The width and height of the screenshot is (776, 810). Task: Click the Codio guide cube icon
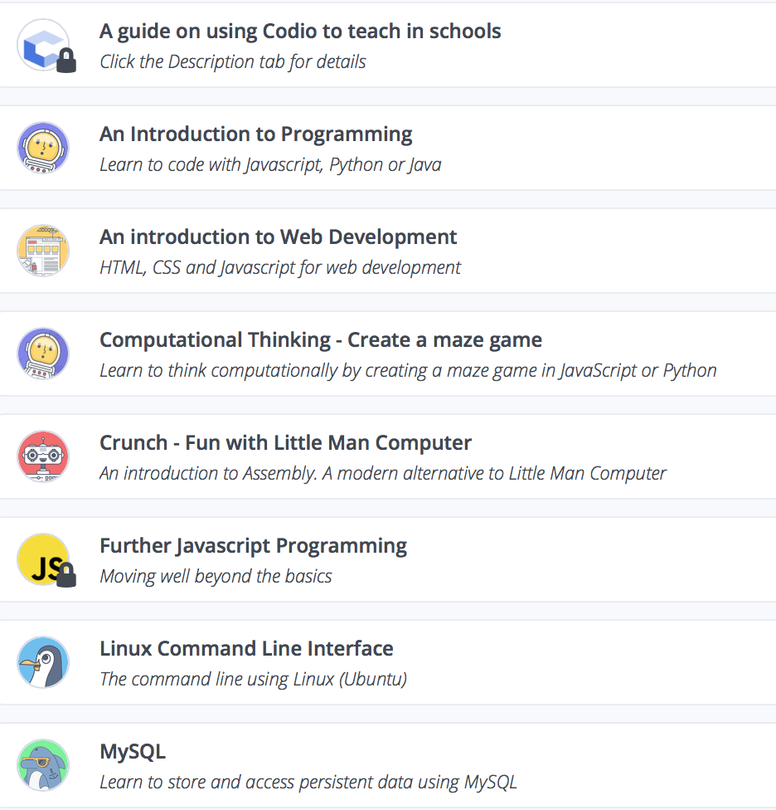(41, 43)
